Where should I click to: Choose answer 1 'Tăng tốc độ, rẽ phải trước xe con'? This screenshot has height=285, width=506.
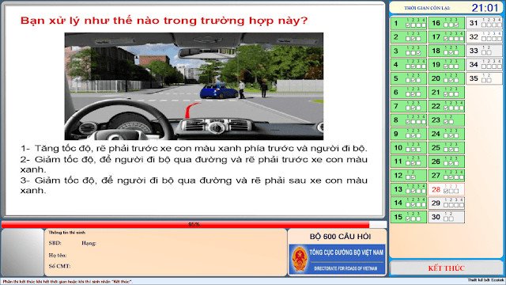point(194,148)
